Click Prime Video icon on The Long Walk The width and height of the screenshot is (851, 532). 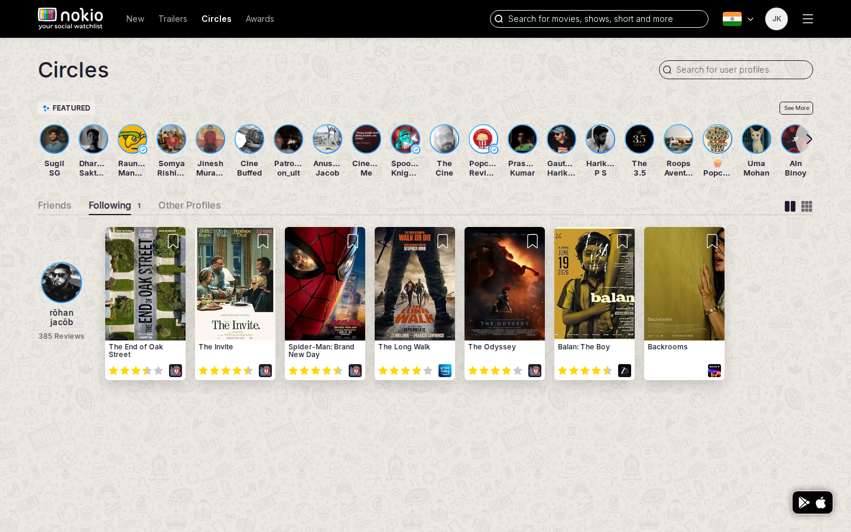tap(445, 371)
